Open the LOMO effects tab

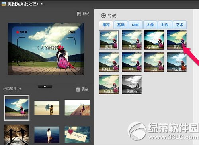point(135,25)
